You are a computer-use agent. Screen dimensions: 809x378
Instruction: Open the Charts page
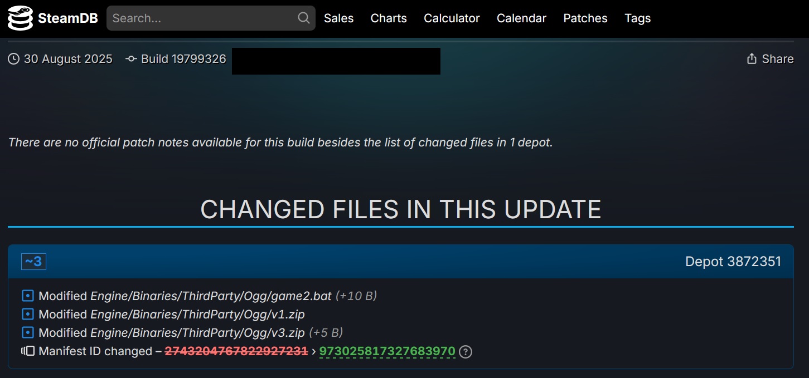click(389, 18)
